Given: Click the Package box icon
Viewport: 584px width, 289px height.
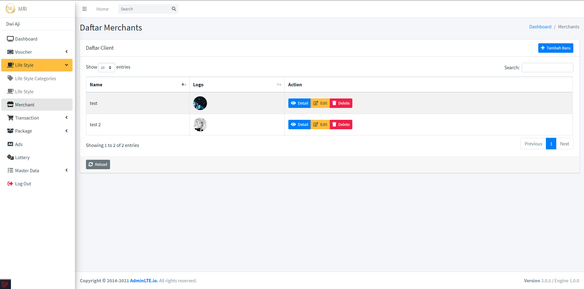Looking at the screenshot, I should [10, 131].
